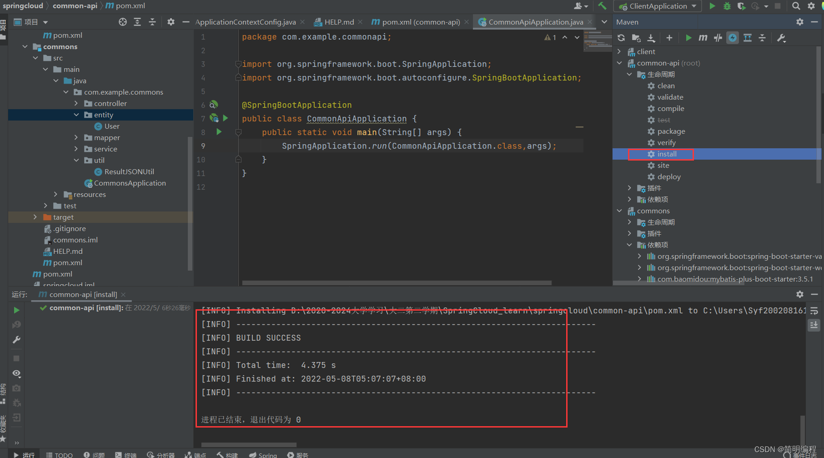
Task: Open Maven panel gear options
Action: coord(800,22)
